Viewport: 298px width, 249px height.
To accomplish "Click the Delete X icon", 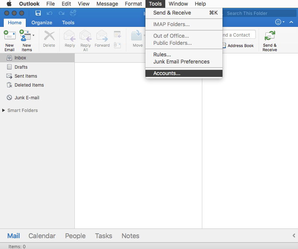I will (49, 35).
